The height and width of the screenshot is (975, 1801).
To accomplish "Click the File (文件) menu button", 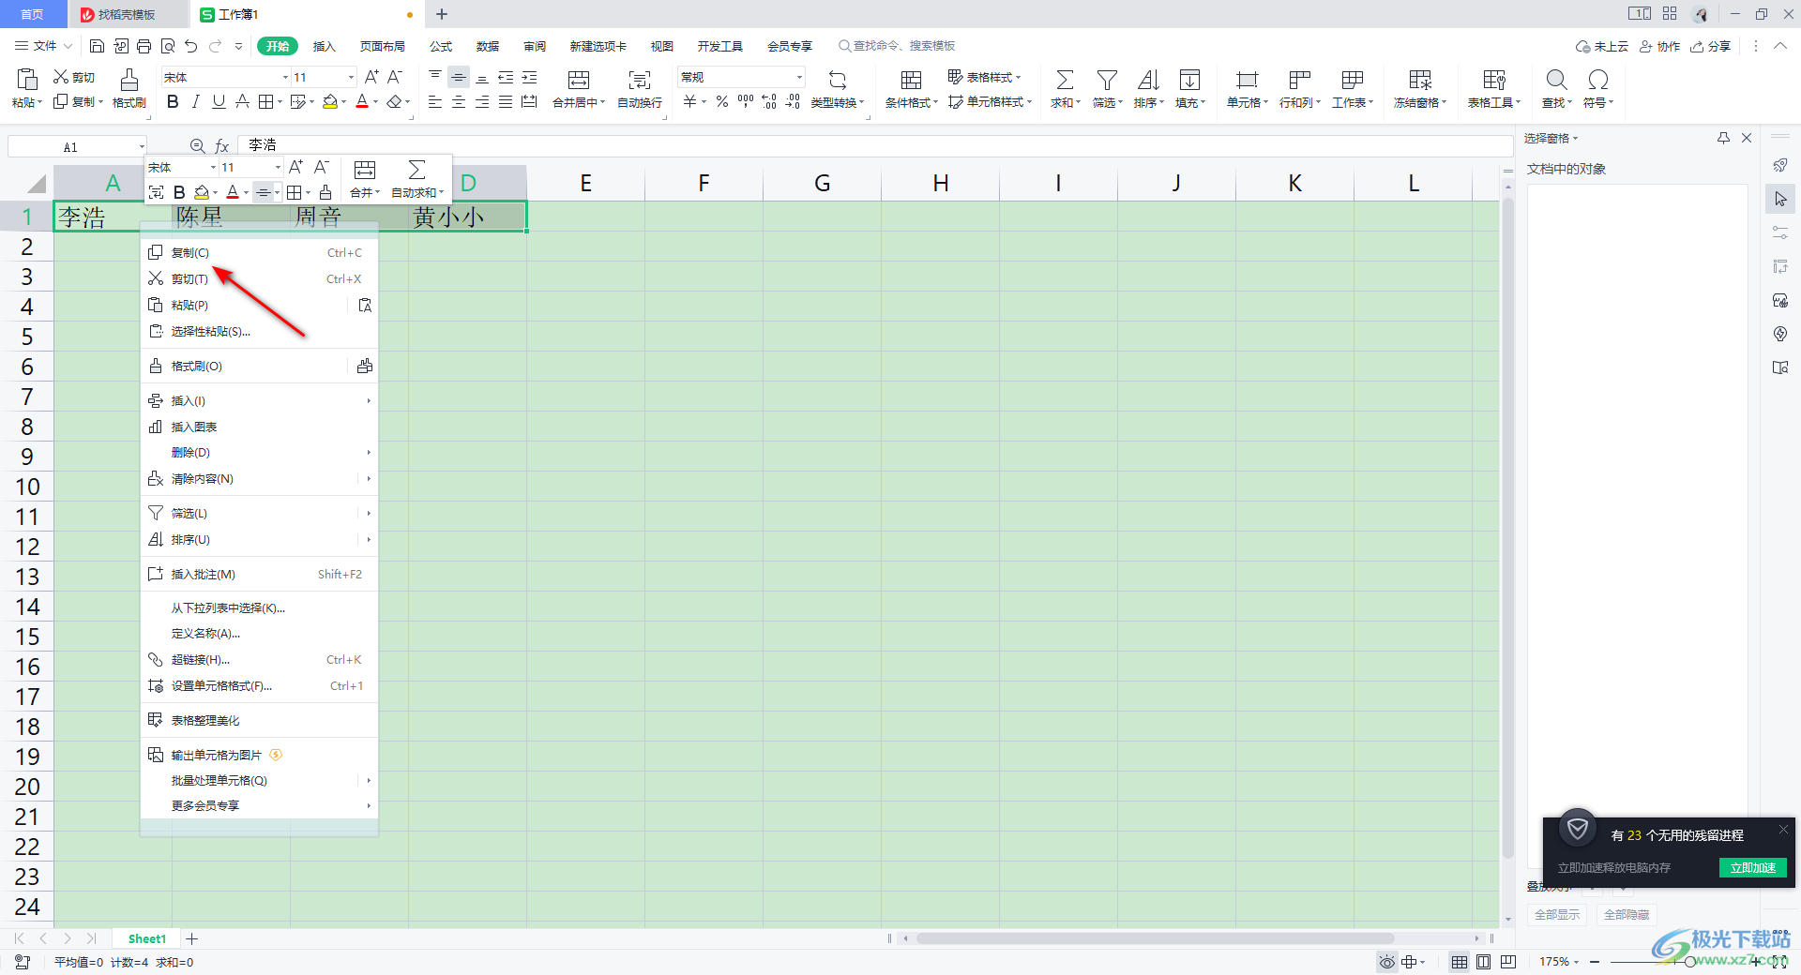I will (x=43, y=46).
